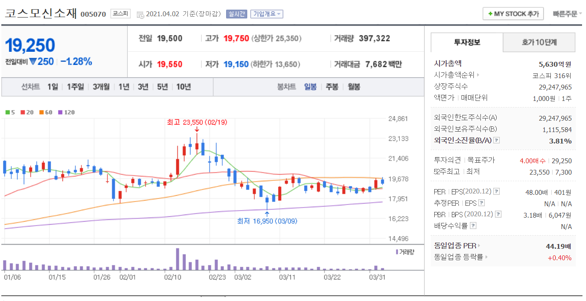Click the 상장주식수 value 29,247,965

coord(555,87)
